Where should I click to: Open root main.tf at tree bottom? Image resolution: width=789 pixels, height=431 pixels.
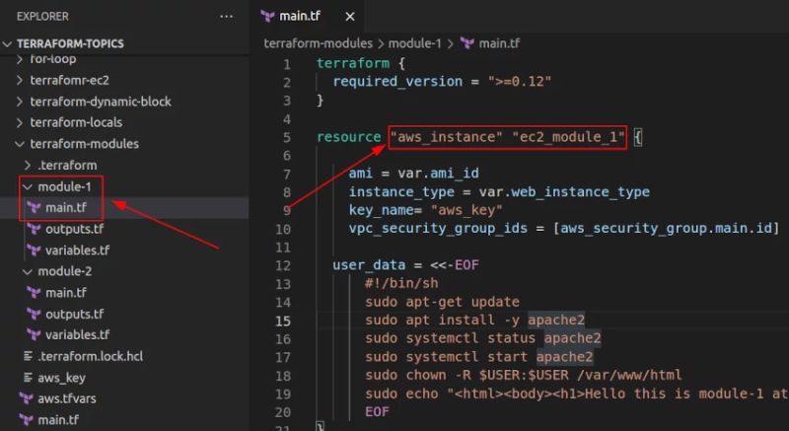pos(58,420)
